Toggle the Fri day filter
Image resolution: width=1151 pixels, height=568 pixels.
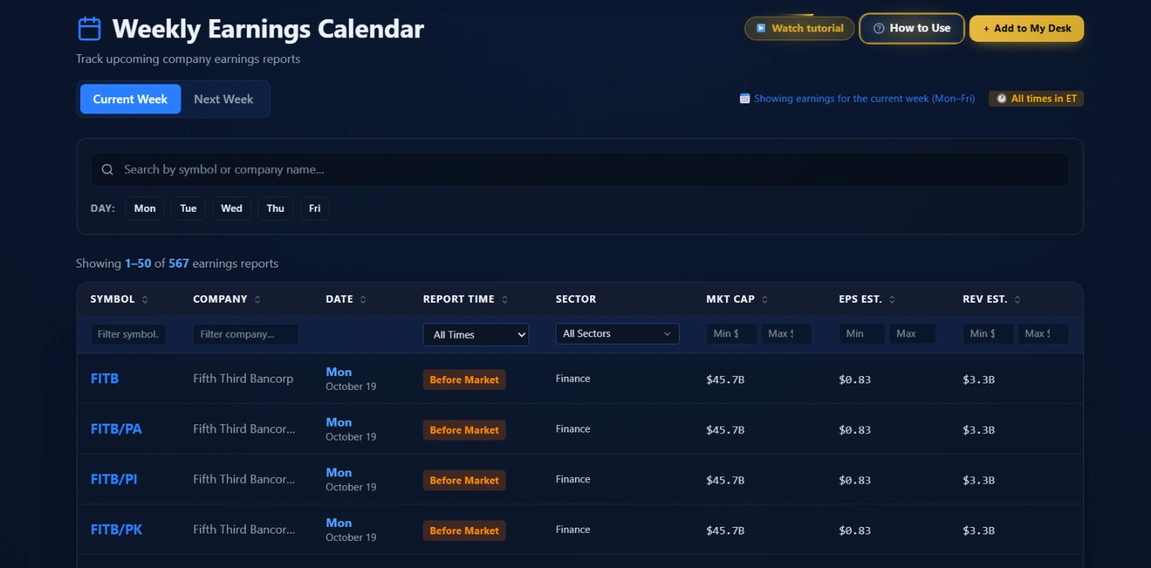pos(315,208)
